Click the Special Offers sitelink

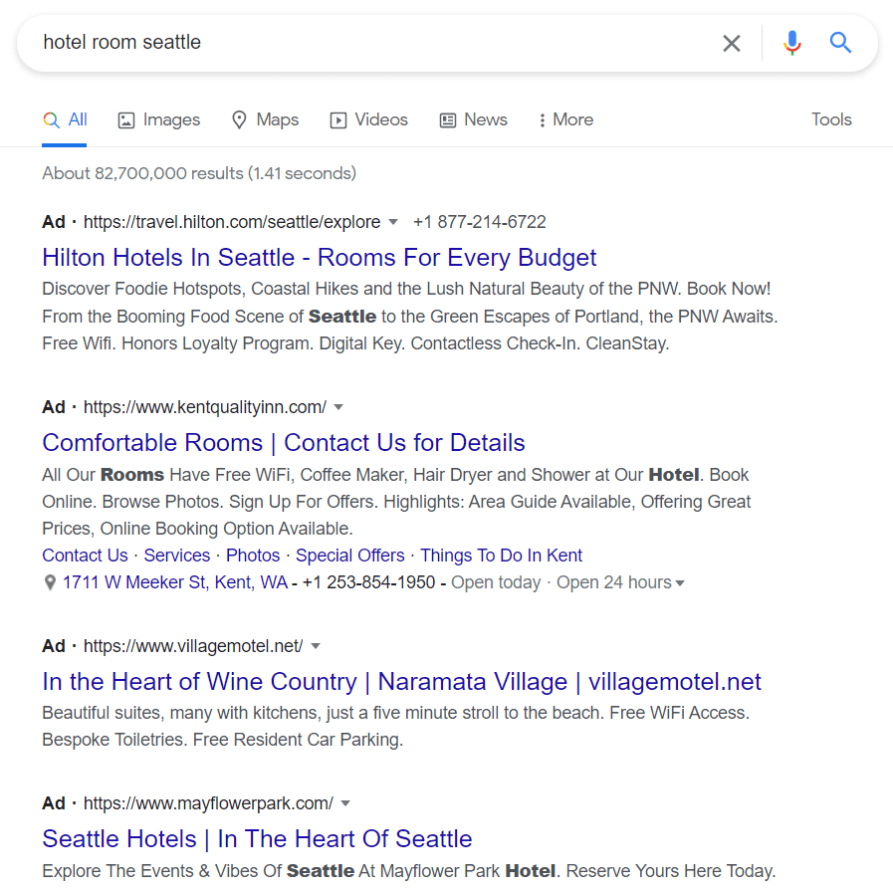point(349,556)
